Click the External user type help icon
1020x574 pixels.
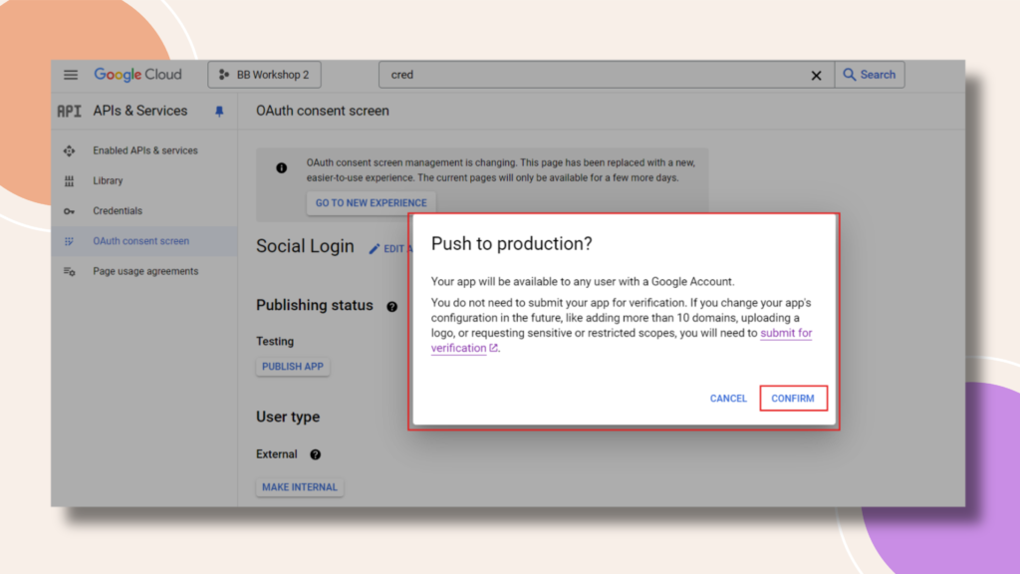[316, 454]
